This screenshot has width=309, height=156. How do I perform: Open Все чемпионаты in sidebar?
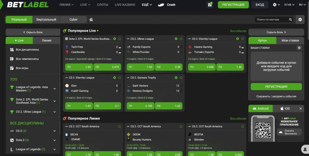[x=33, y=59]
